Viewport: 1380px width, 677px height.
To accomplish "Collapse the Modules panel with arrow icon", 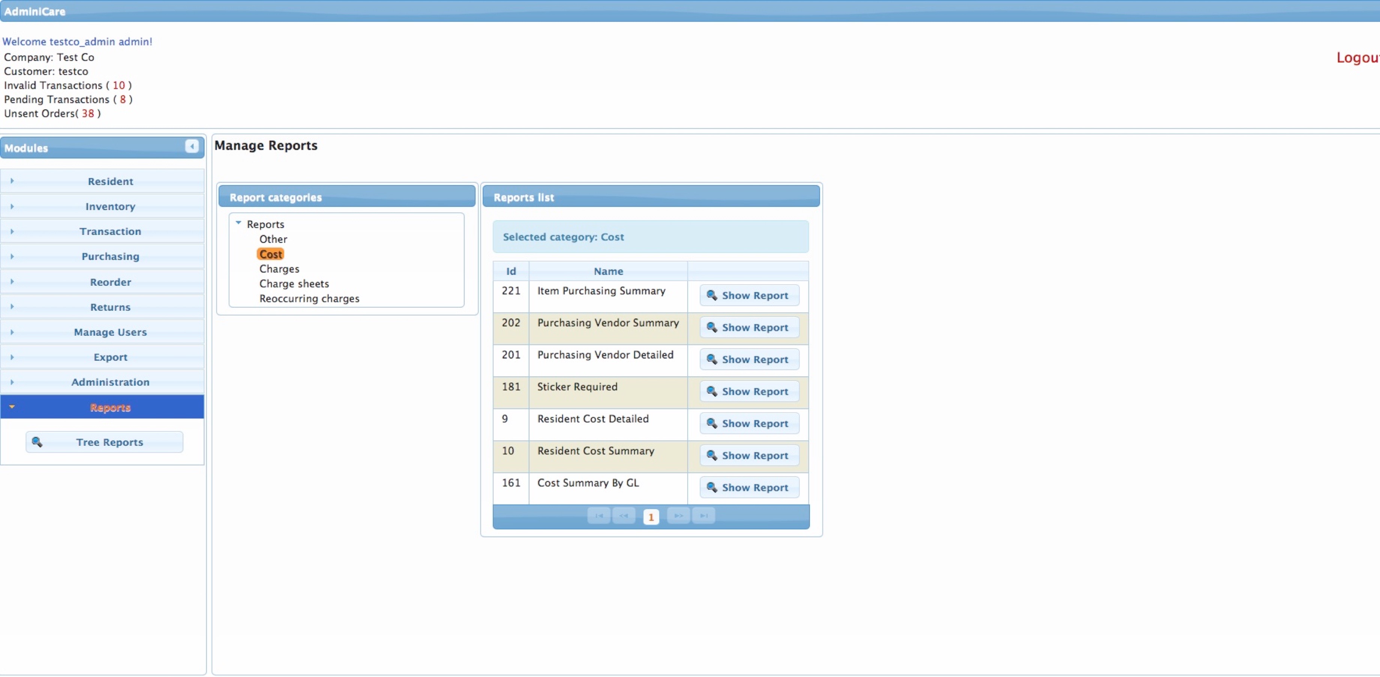I will pos(192,146).
